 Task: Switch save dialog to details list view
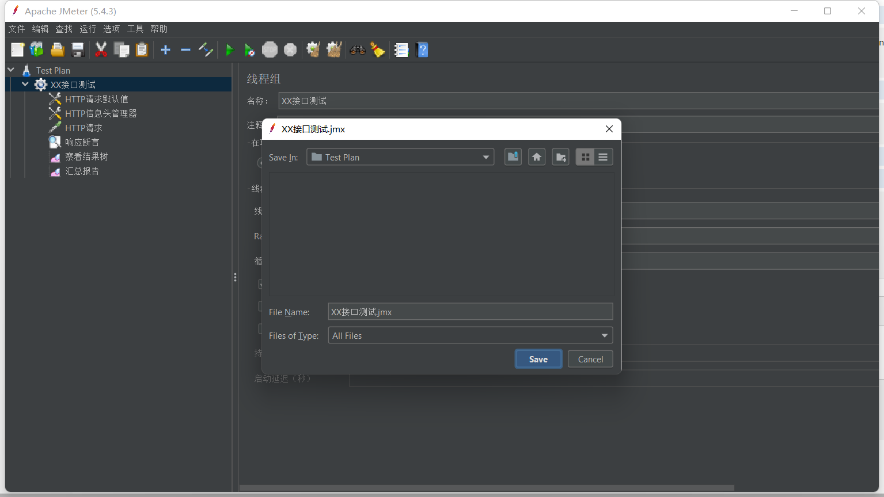click(603, 157)
